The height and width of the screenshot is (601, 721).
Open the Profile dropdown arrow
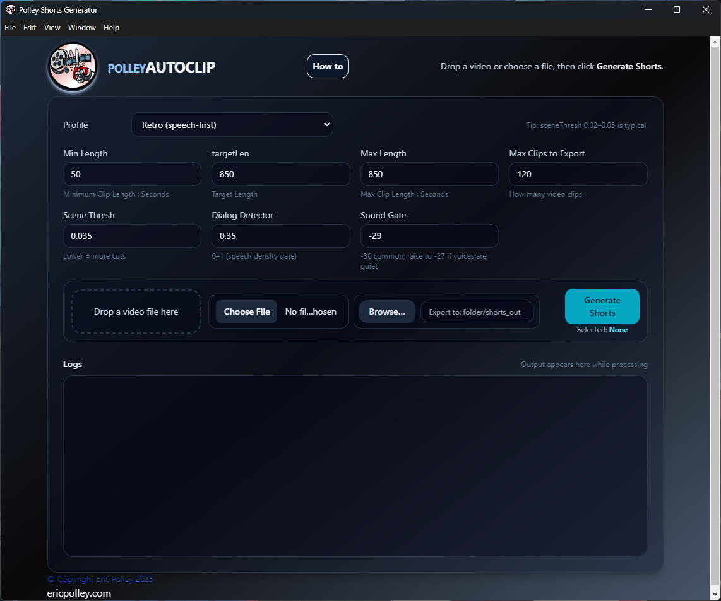point(326,124)
